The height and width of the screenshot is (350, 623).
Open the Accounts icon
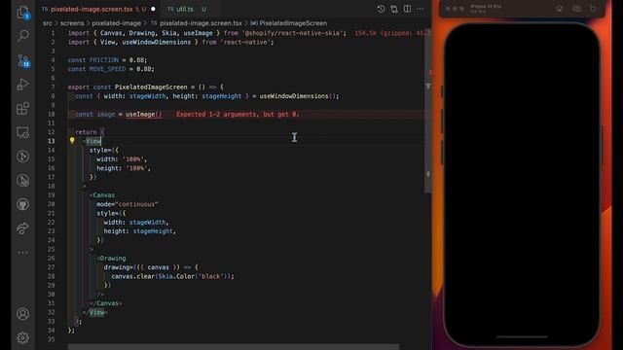point(23,313)
